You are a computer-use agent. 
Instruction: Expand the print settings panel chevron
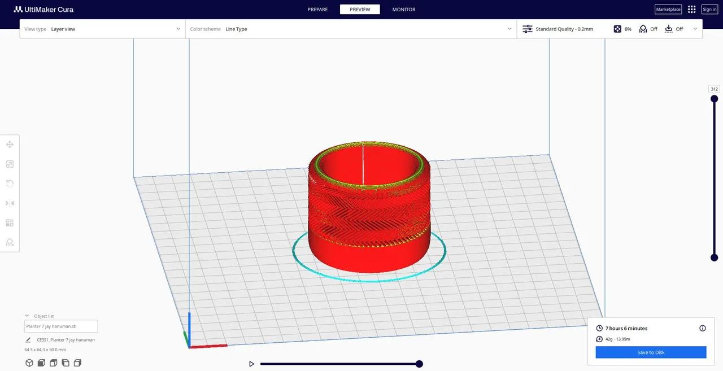coord(695,29)
